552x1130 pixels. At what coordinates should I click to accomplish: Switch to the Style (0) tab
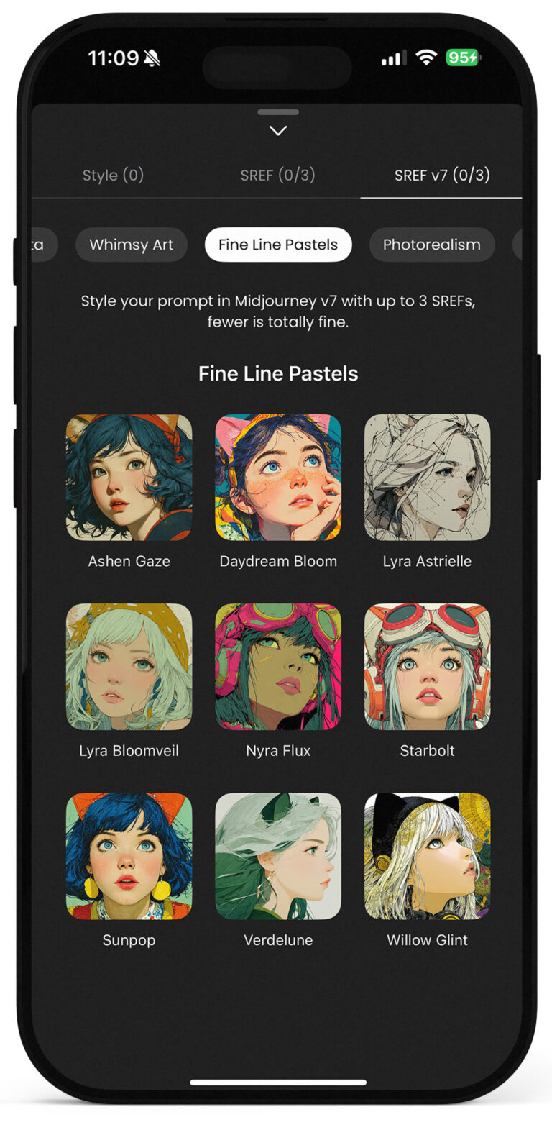(113, 175)
